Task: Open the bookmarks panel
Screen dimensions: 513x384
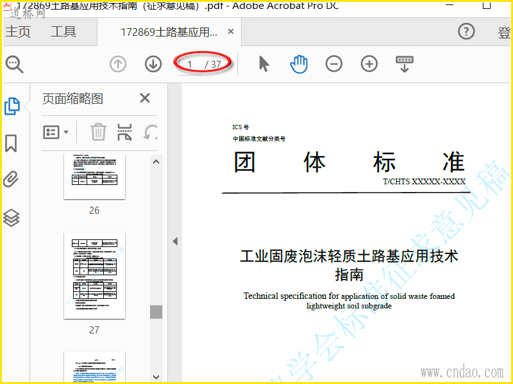Action: click(11, 143)
